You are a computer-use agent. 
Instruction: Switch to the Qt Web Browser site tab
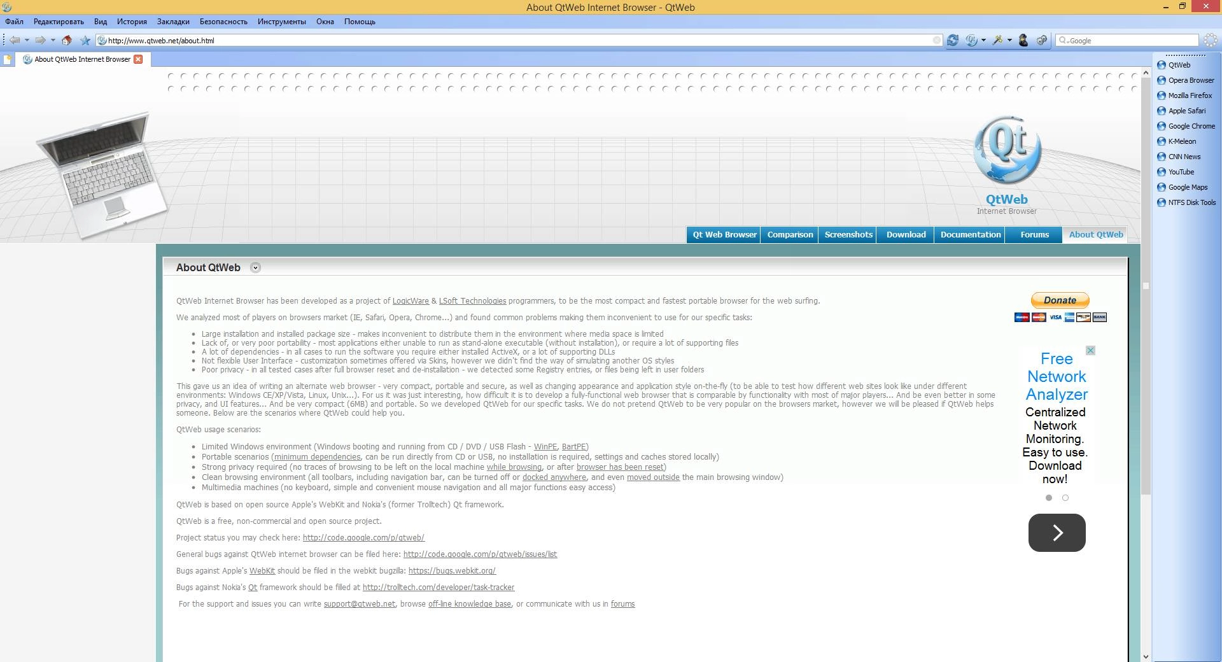724,235
